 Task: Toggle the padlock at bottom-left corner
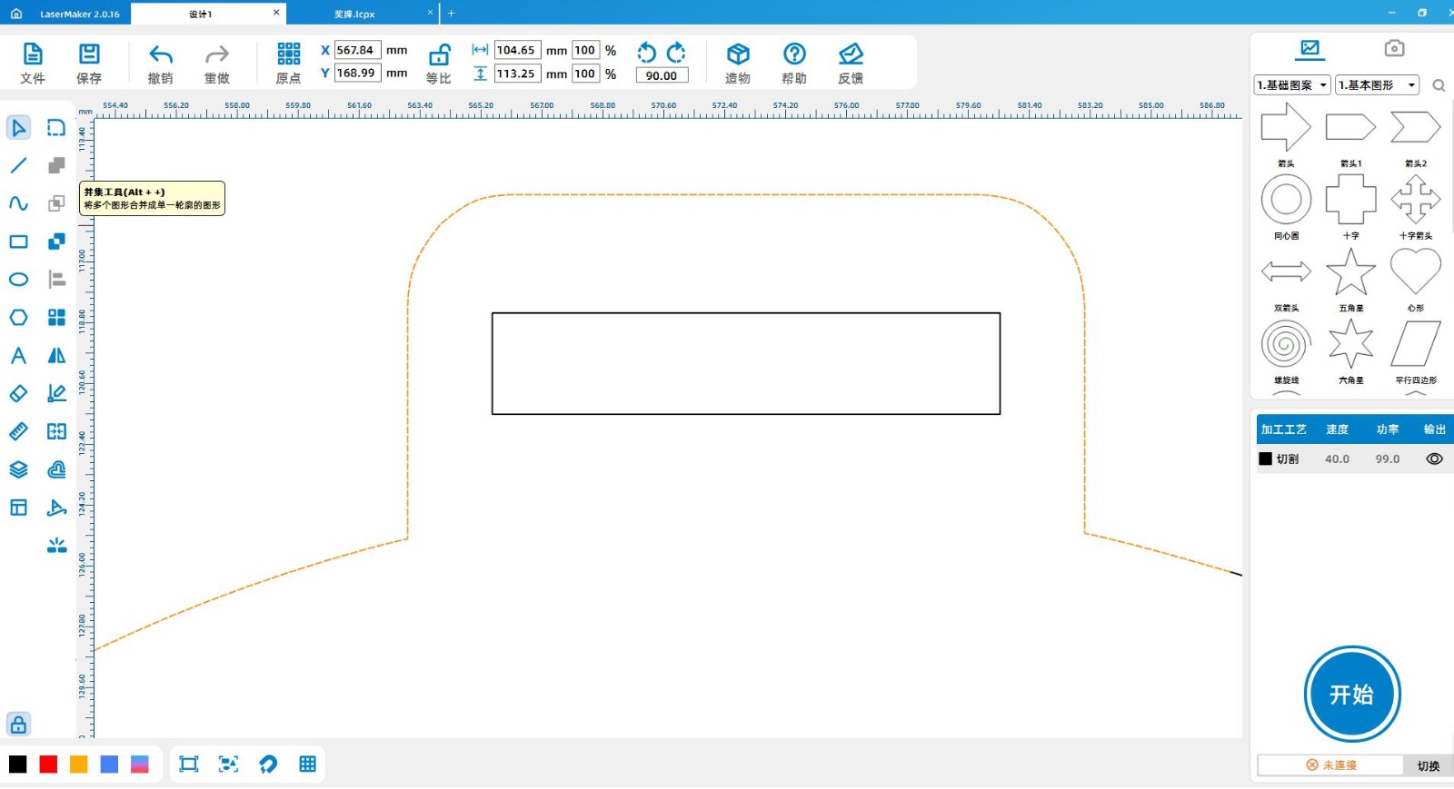point(18,725)
